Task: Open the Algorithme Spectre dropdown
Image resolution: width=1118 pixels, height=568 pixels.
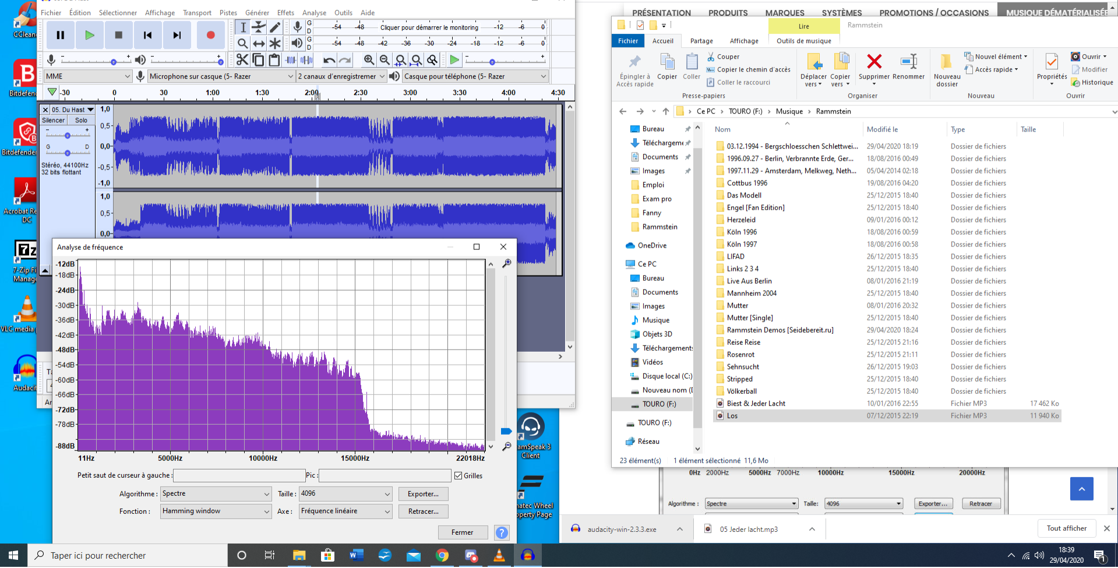Action: (216, 494)
